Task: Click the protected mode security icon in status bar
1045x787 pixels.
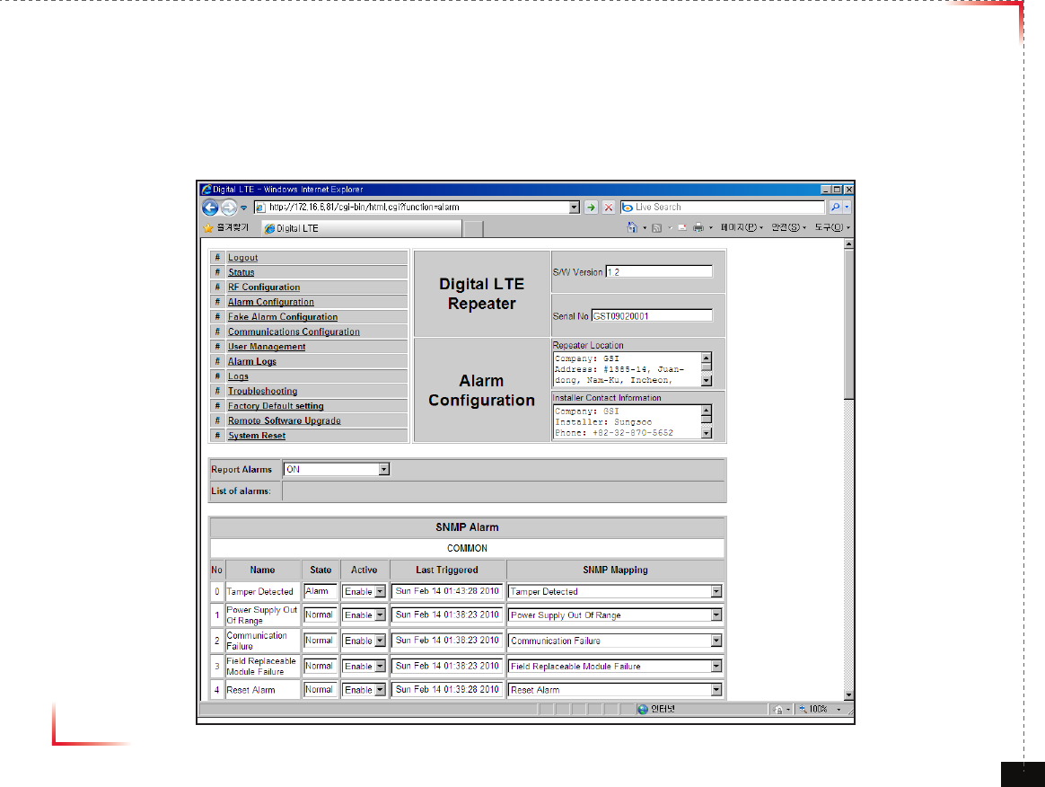Action: [777, 709]
